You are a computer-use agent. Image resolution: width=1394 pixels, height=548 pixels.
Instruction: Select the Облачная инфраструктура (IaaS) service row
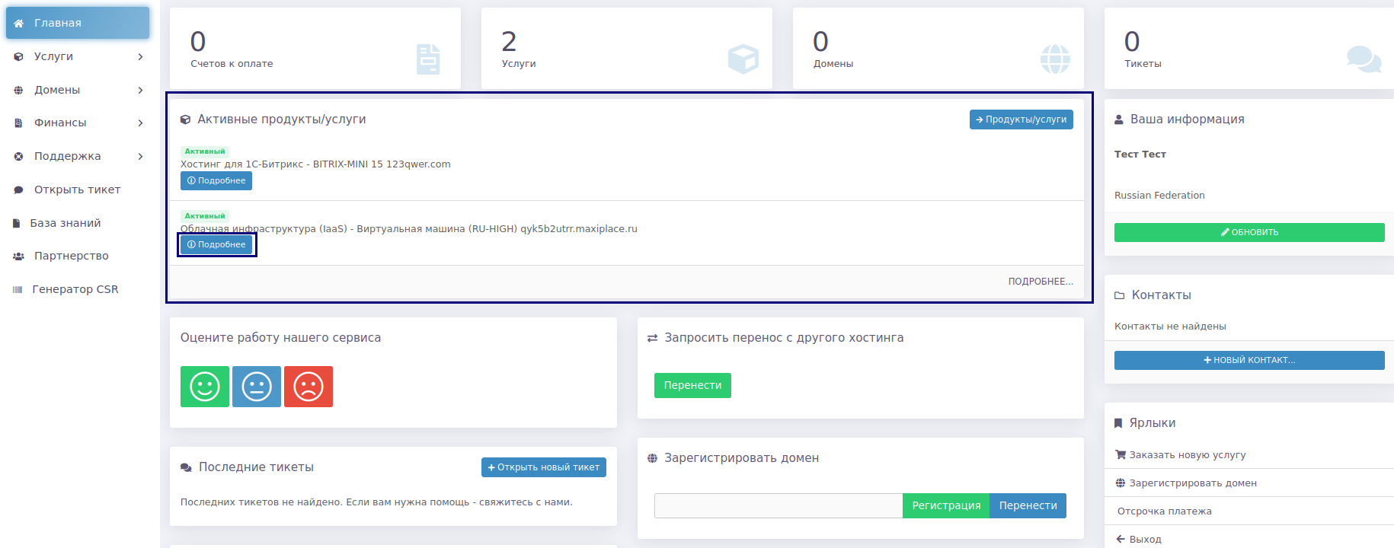(x=627, y=233)
